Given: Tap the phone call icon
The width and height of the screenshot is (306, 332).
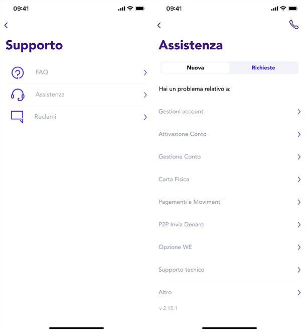Looking at the screenshot, I should (293, 25).
